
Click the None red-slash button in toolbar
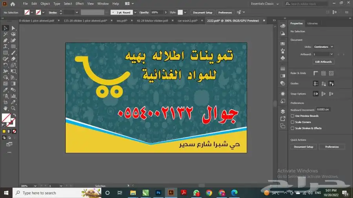pyautogui.click(x=15, y=131)
